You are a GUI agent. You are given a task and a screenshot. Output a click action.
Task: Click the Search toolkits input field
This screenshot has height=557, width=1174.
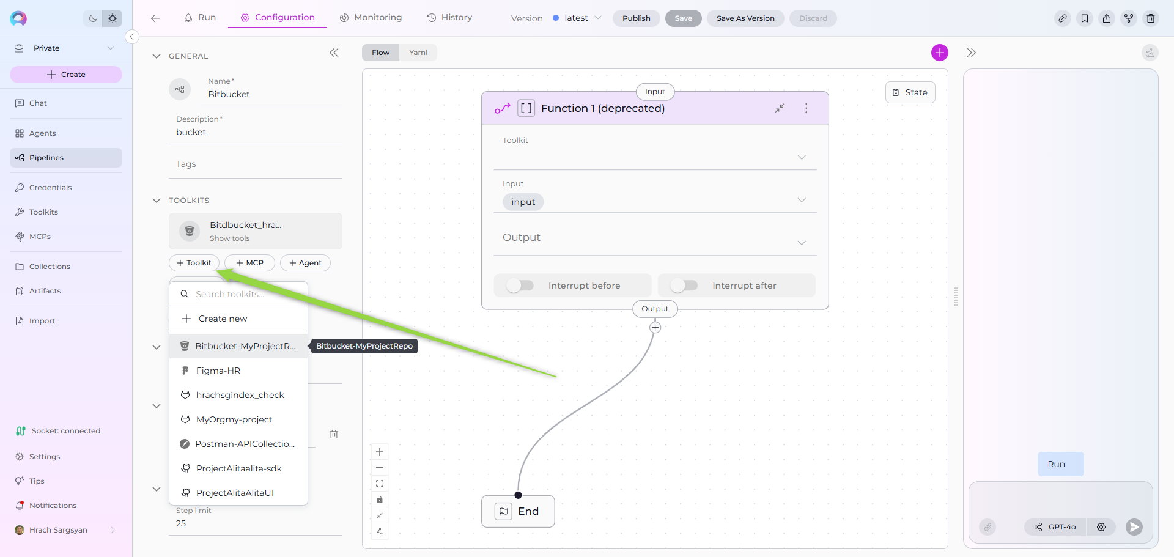coord(245,294)
